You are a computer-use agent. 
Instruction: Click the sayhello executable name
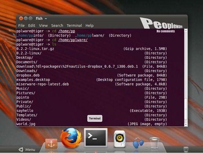[25, 111]
